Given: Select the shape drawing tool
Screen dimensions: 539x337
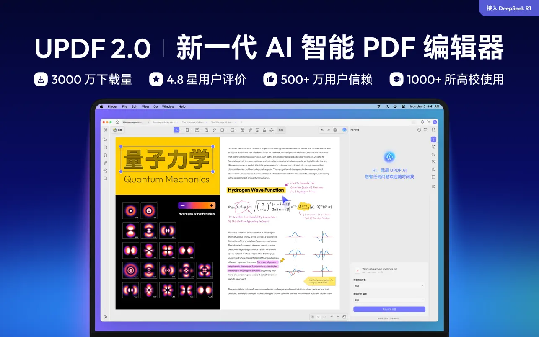Looking at the screenshot, I should [x=222, y=130].
